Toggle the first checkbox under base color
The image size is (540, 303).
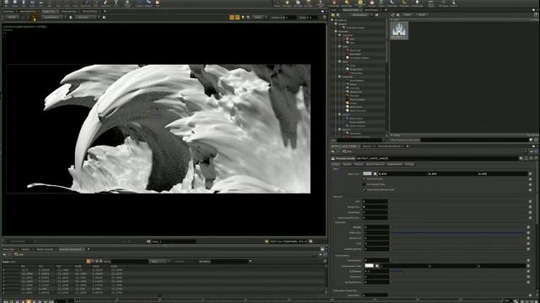click(x=364, y=179)
